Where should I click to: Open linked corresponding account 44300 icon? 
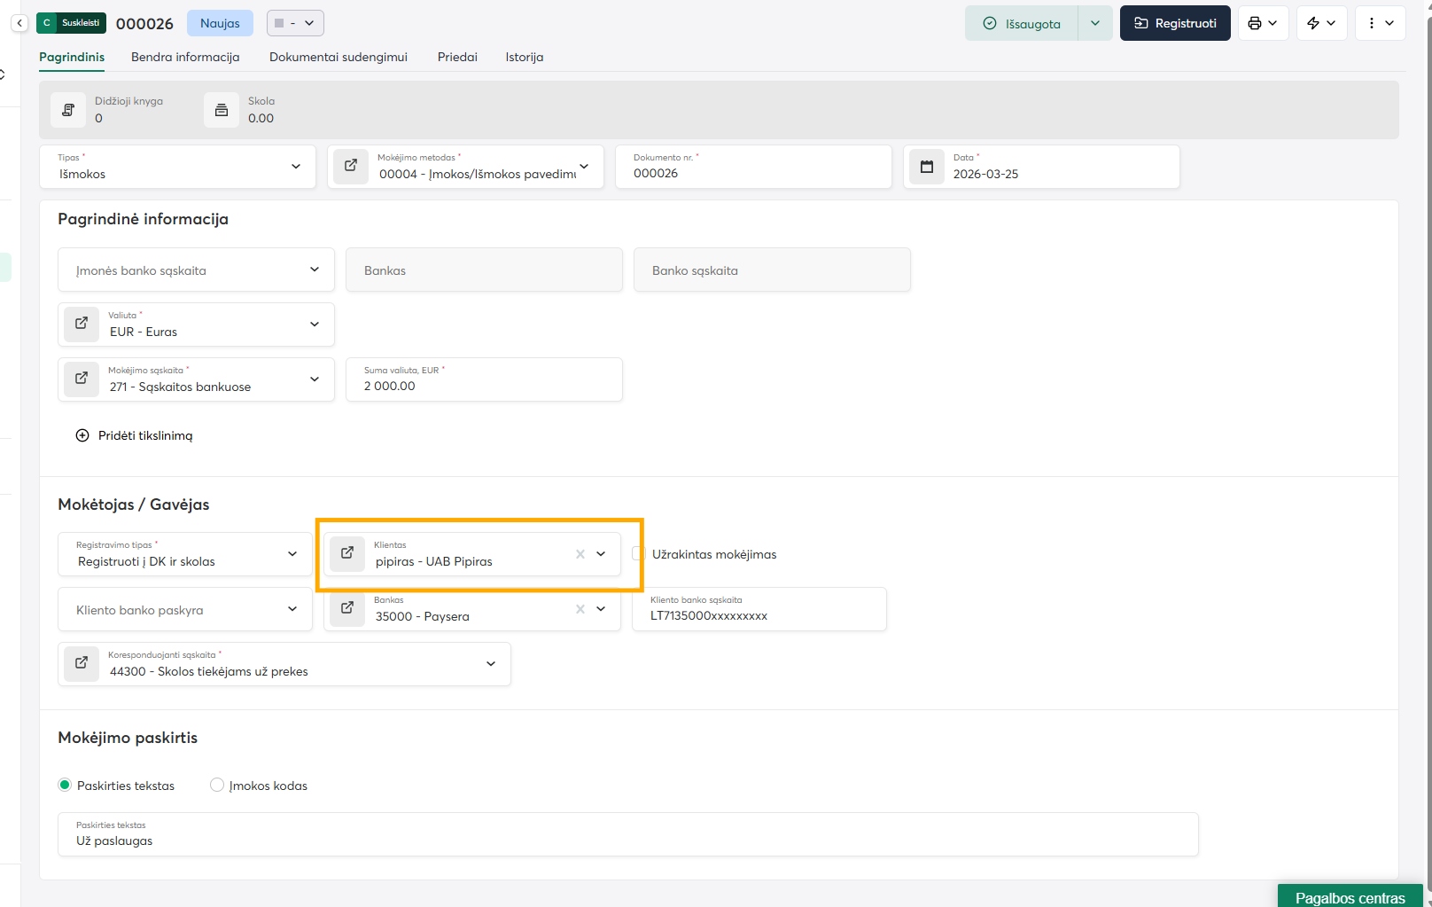[82, 663]
